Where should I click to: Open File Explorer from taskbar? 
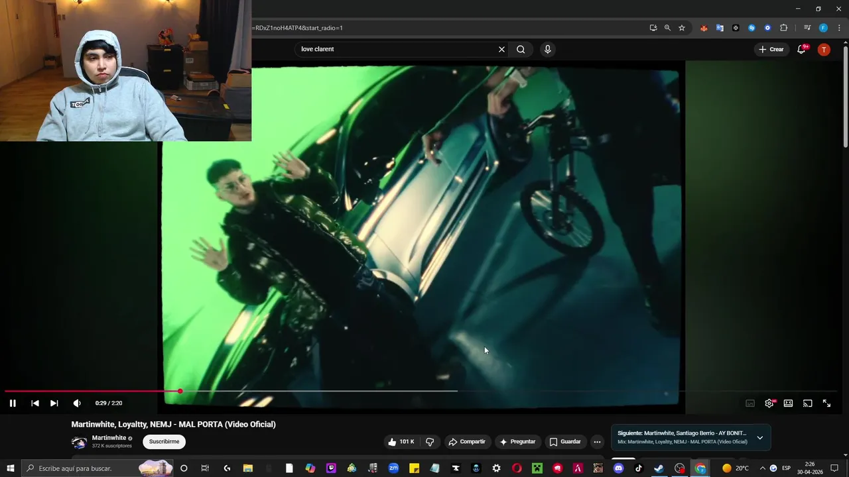point(248,468)
